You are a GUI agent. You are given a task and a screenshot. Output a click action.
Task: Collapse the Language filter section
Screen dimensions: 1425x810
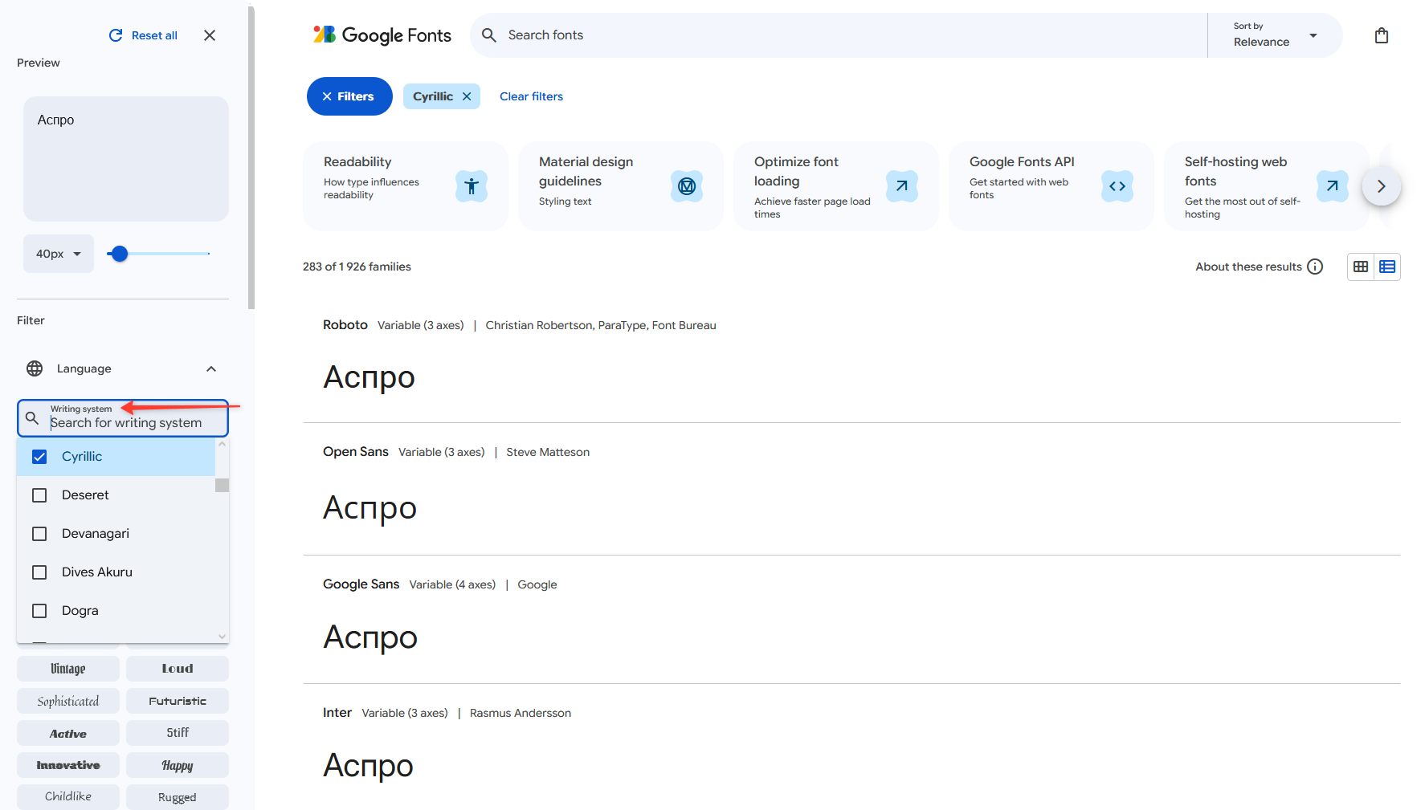coord(211,368)
